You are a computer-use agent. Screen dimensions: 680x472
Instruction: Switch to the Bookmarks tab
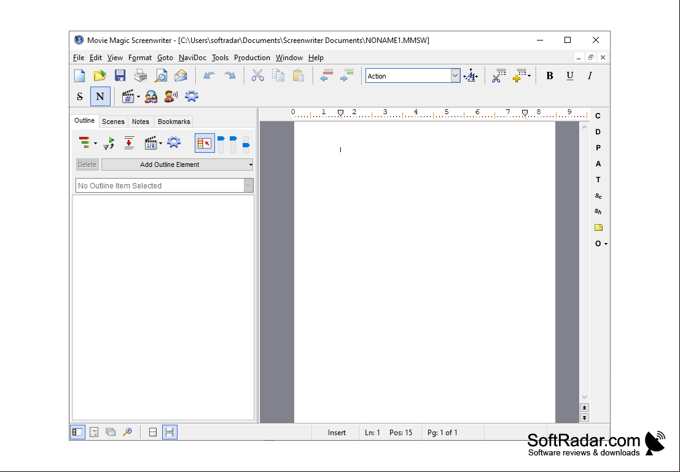174,122
